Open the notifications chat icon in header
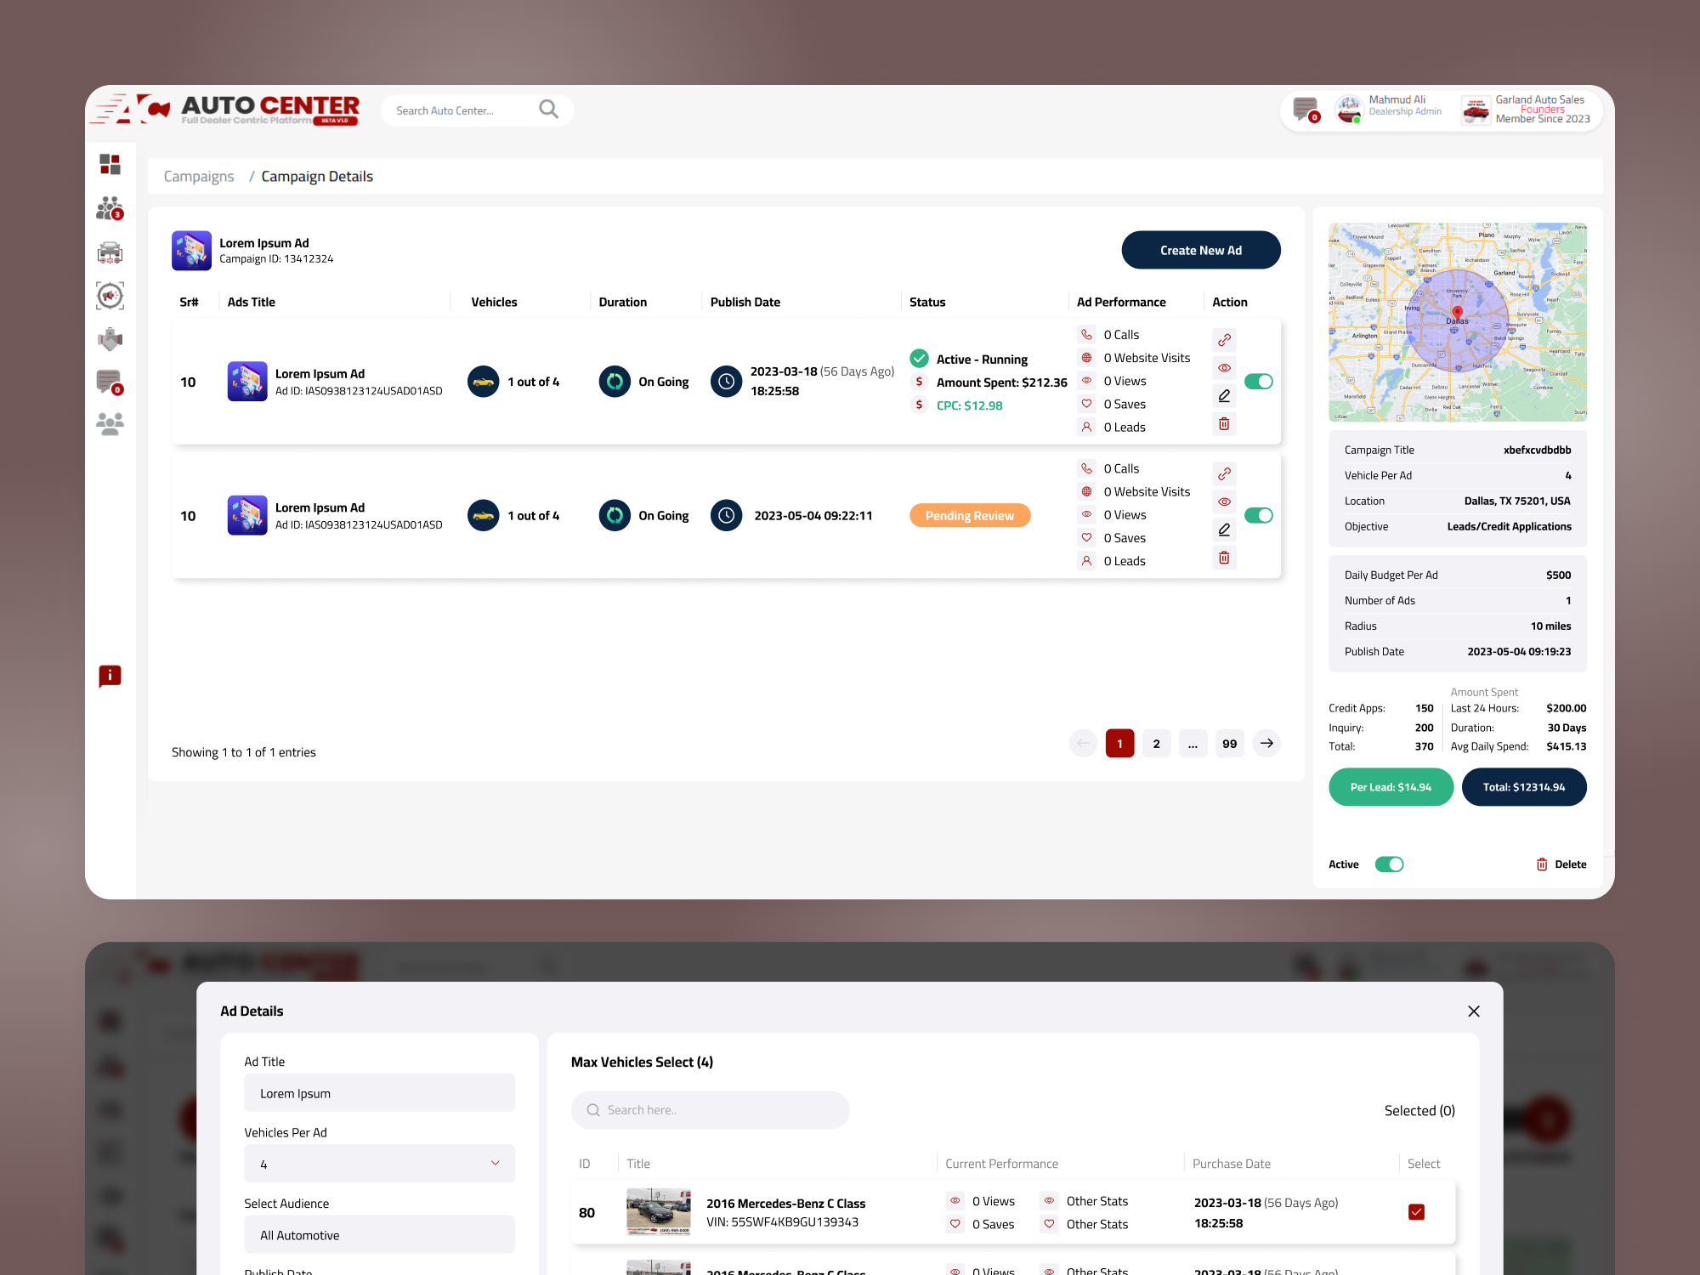 (1305, 110)
